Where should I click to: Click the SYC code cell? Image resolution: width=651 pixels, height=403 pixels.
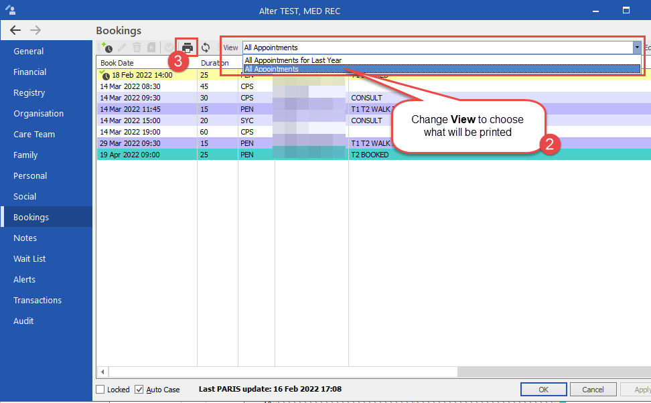[x=247, y=120]
